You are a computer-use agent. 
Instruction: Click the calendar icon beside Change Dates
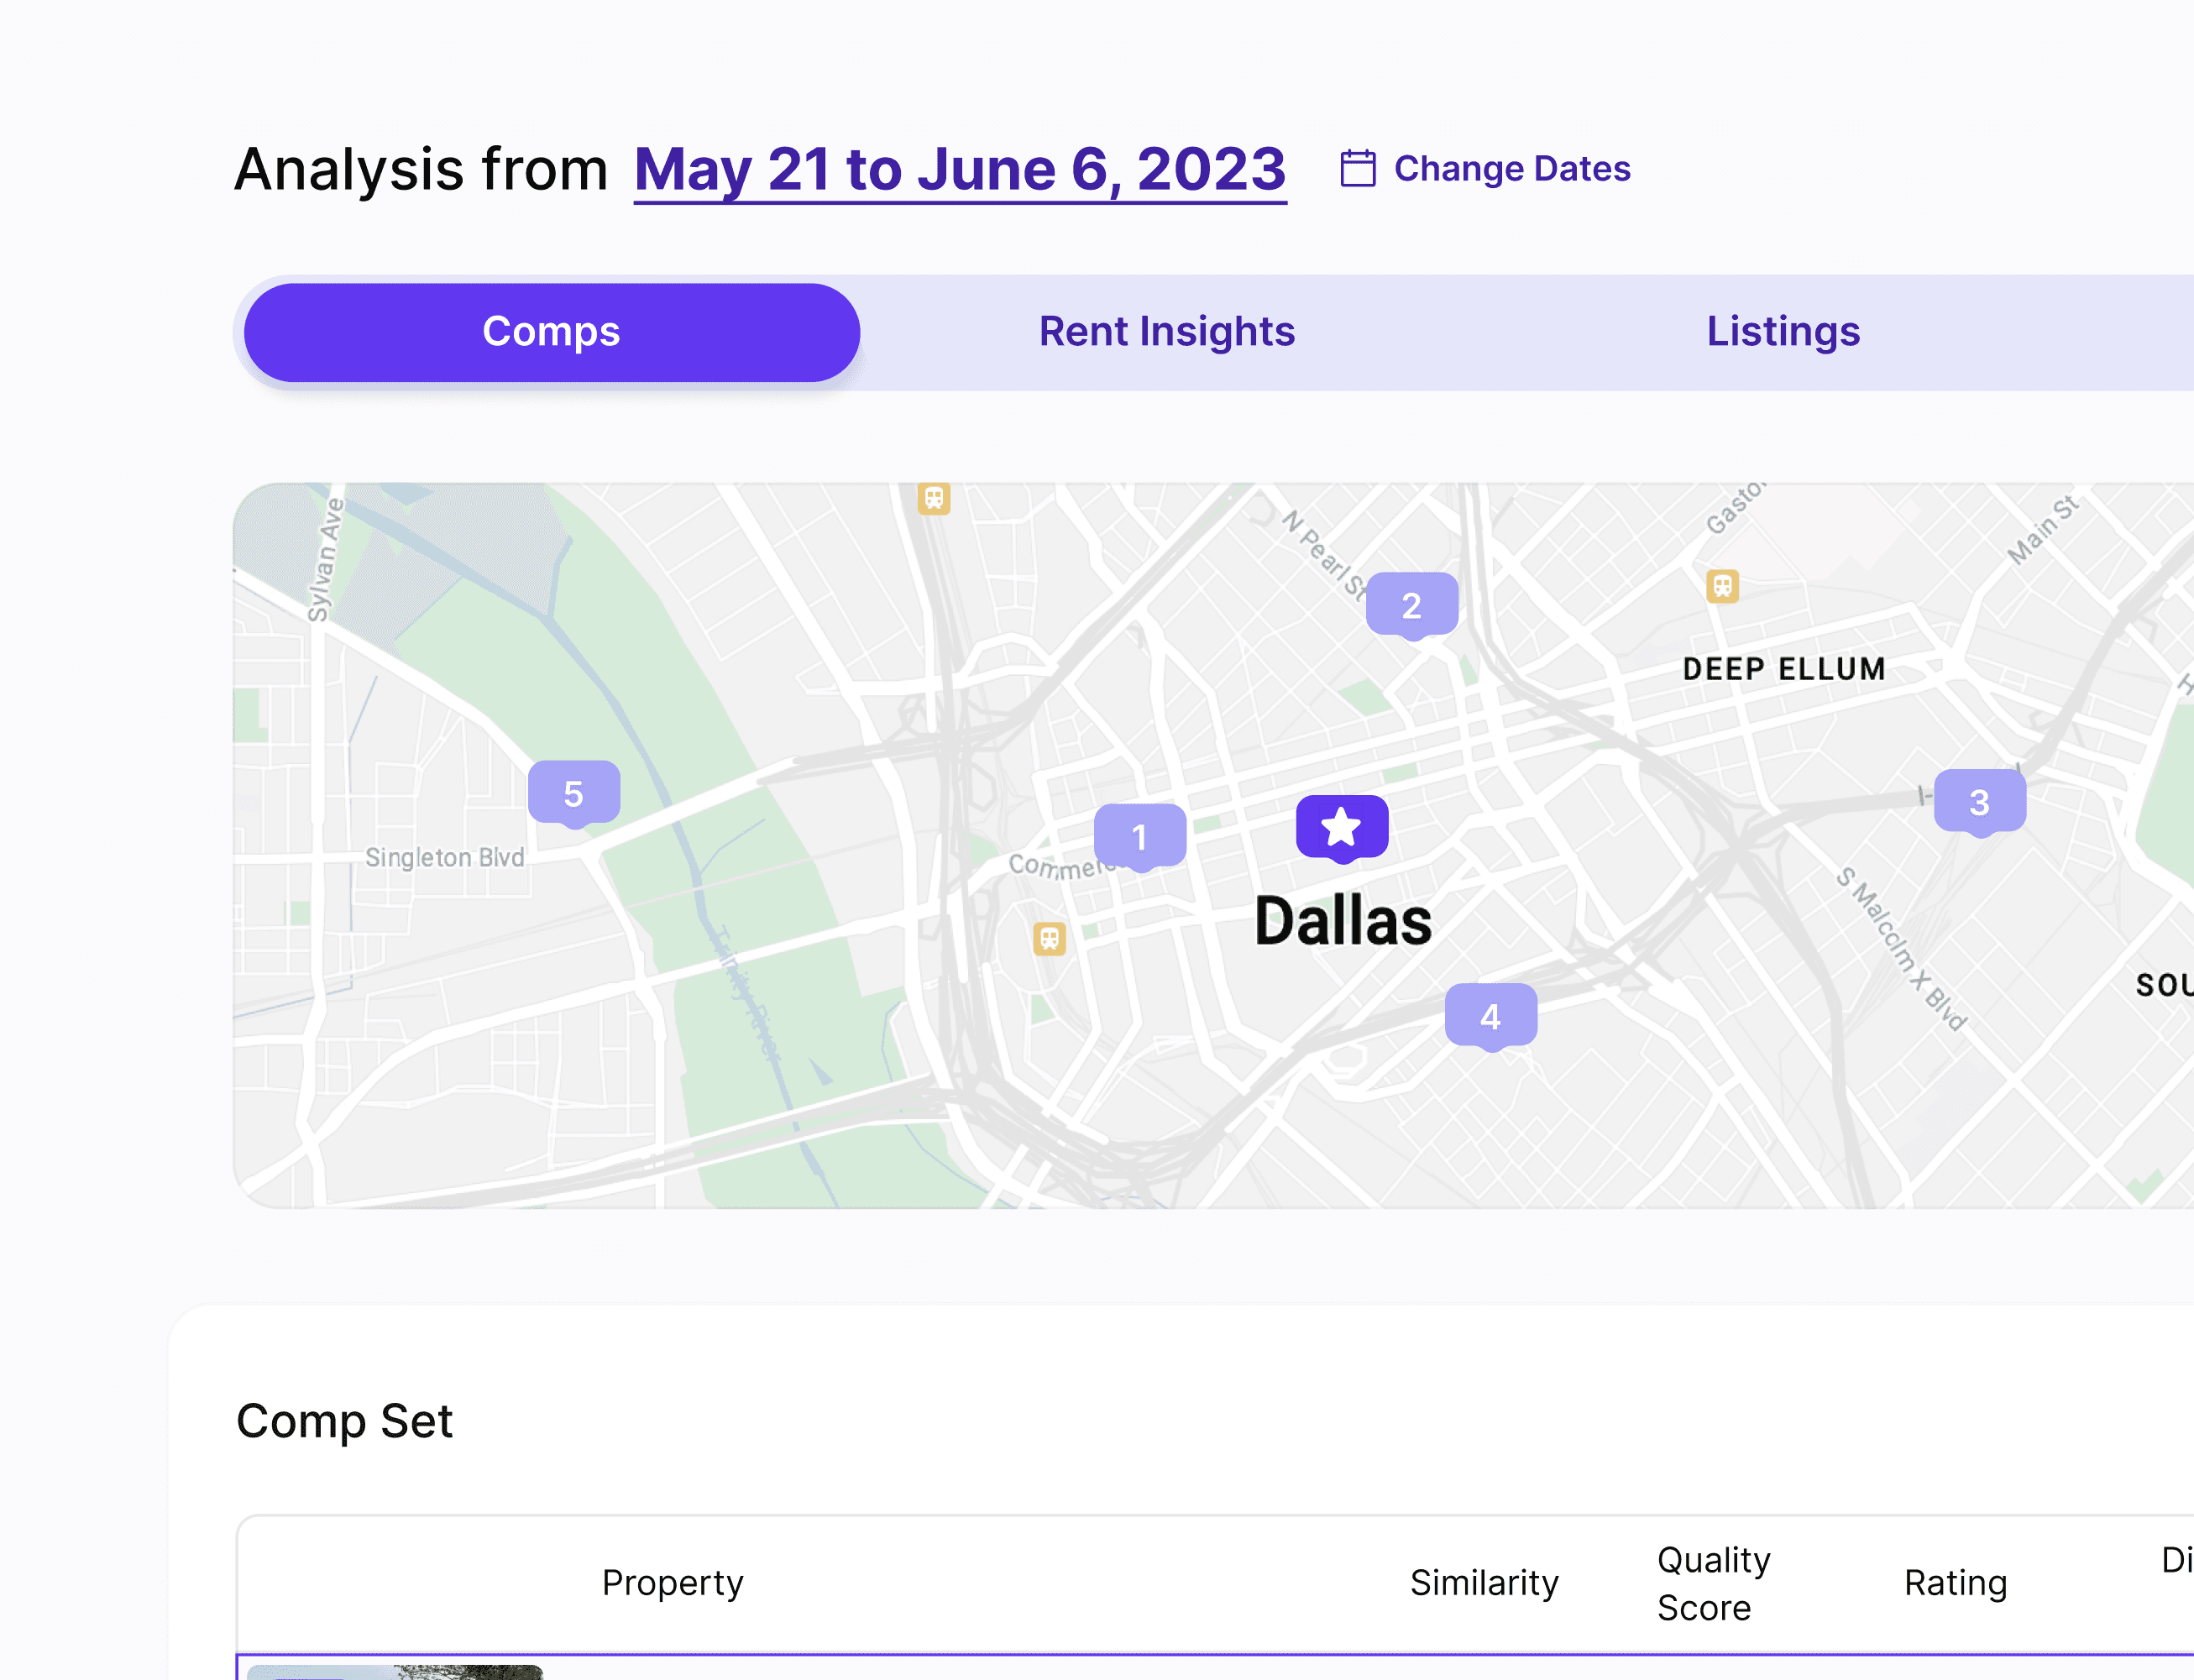tap(1357, 168)
